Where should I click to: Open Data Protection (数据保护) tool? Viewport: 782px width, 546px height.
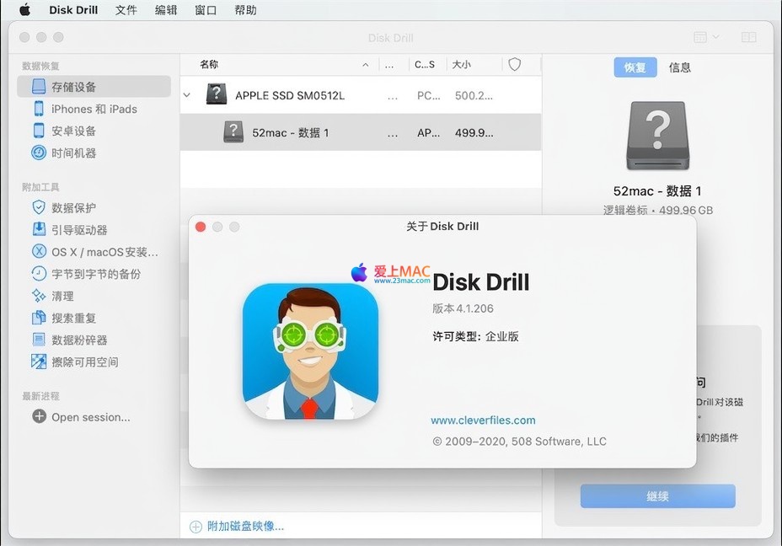click(x=73, y=207)
